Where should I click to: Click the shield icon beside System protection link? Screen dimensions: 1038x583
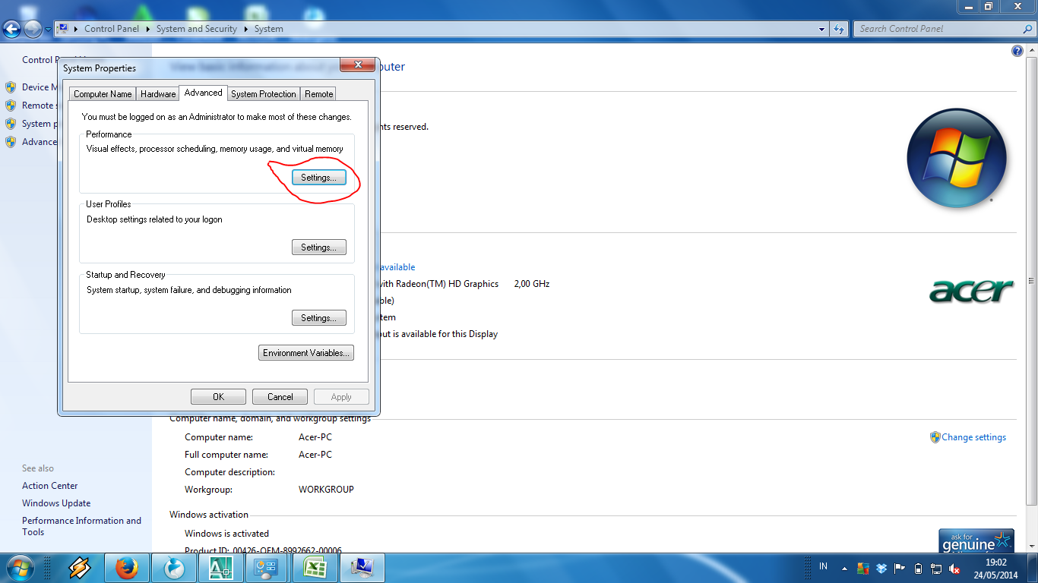point(11,124)
